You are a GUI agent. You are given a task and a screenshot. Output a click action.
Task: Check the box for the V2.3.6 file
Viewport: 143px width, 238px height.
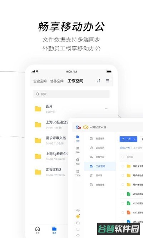[123, 203]
